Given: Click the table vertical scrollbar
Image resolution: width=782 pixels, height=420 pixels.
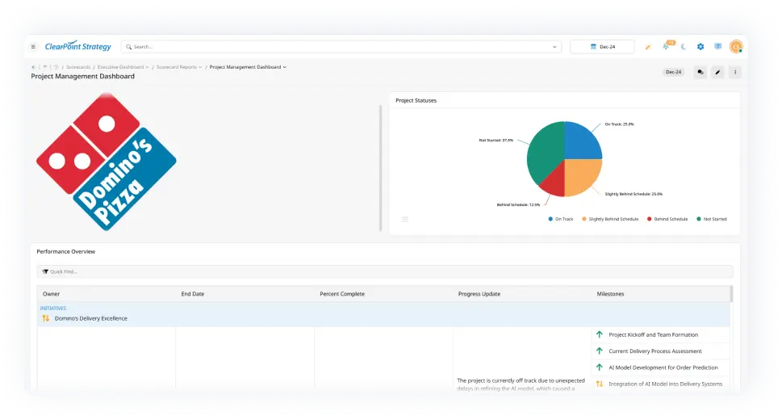Looking at the screenshot, I should click(732, 294).
